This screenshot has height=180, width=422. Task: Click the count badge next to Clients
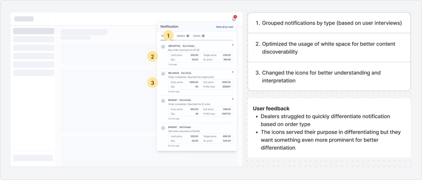(203, 36)
